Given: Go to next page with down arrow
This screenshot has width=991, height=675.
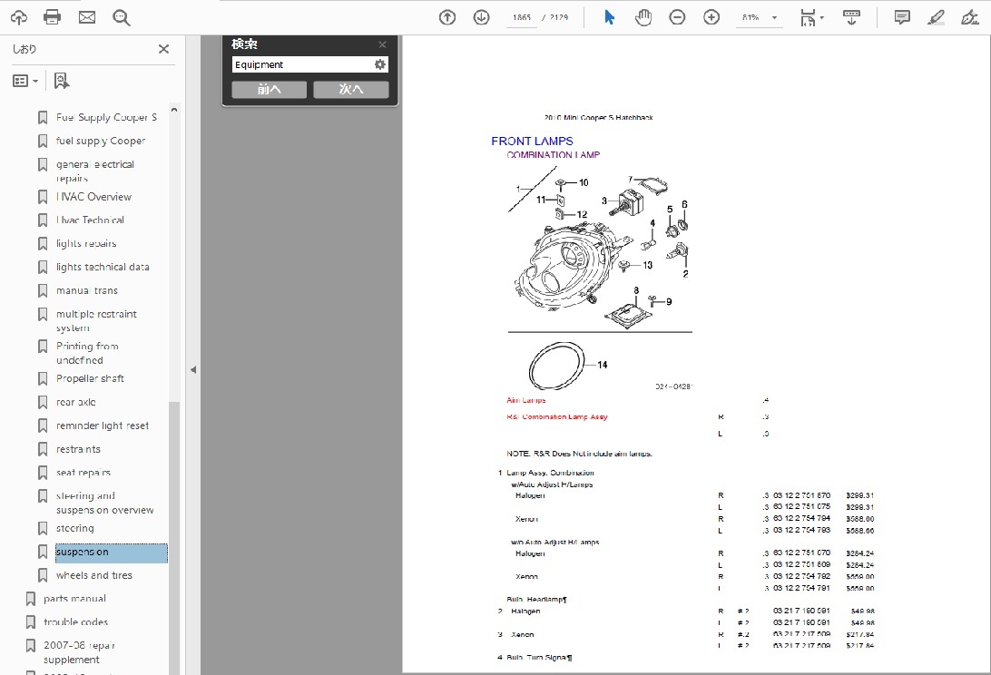Looking at the screenshot, I should point(481,17).
